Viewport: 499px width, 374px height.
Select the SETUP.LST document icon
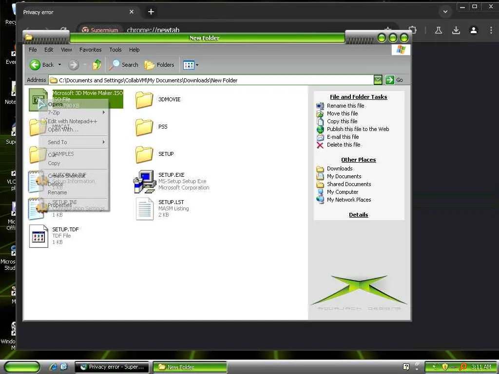144,208
